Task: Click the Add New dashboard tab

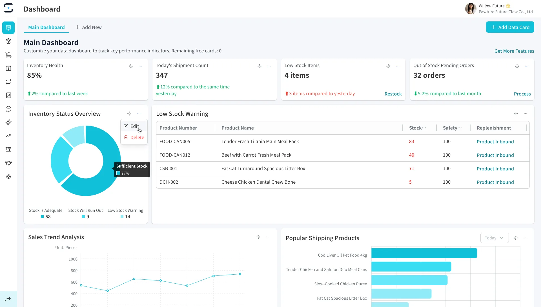Action: click(x=88, y=27)
